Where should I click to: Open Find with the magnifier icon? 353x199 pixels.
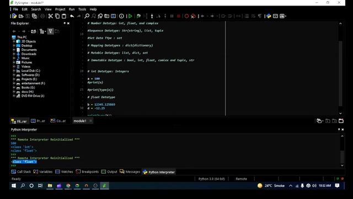[87, 16]
